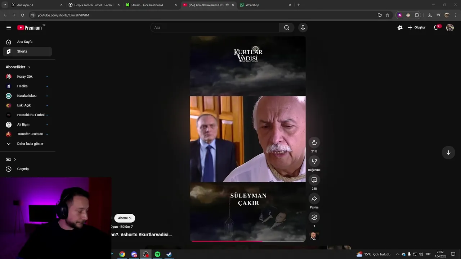Image resolution: width=461 pixels, height=259 pixels.
Task: View site information icon in address bar
Action: [33, 15]
